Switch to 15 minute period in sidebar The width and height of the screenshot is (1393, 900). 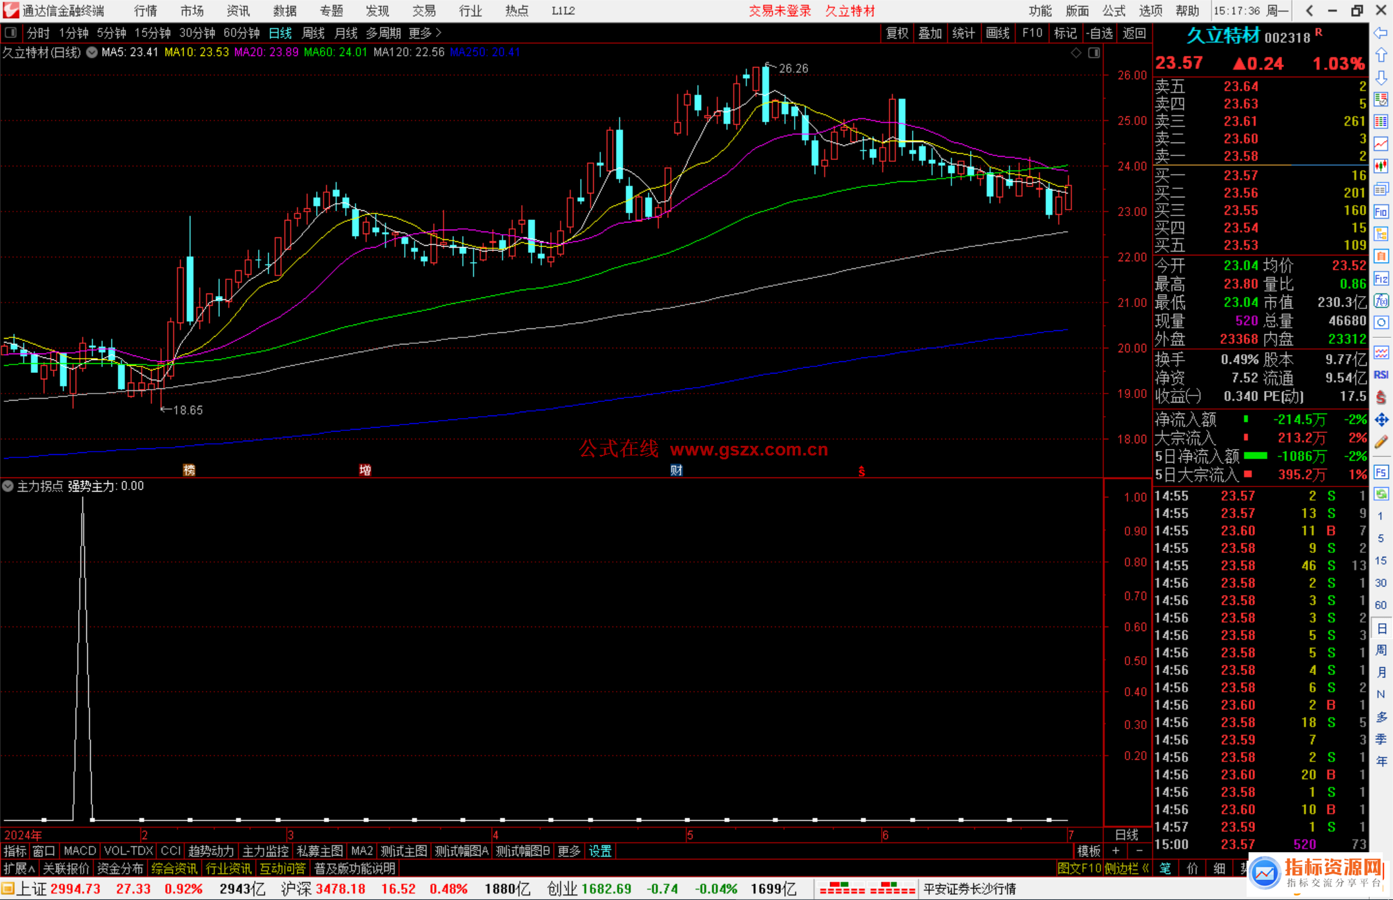[x=1381, y=561]
